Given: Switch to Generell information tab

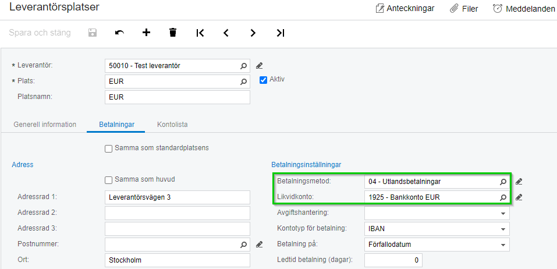Looking at the screenshot, I should [45, 125].
